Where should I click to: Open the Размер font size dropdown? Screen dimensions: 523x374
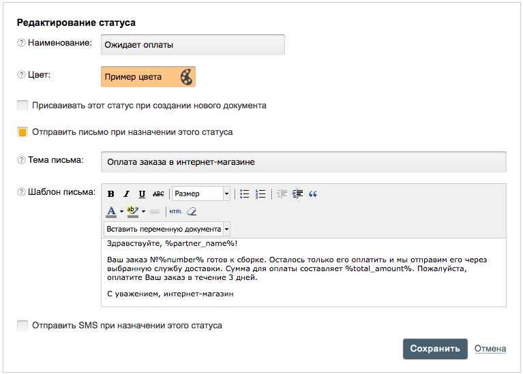(202, 194)
